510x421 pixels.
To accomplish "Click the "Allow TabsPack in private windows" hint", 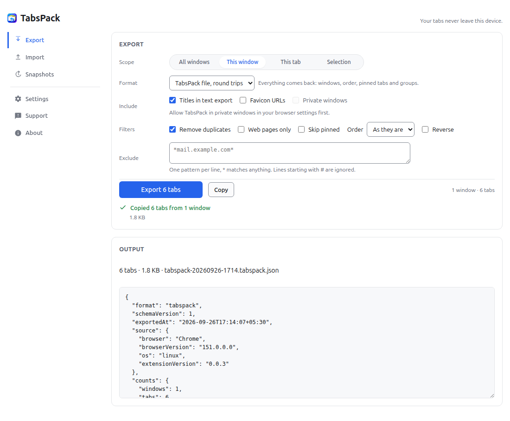I will (x=249, y=113).
